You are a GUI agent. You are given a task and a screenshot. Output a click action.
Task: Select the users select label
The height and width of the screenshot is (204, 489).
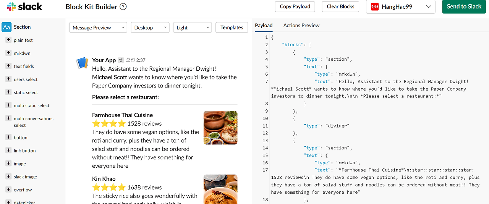[x=26, y=79]
